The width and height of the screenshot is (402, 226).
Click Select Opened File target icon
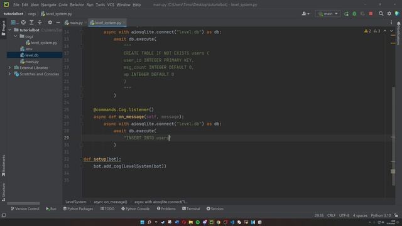click(x=23, y=23)
